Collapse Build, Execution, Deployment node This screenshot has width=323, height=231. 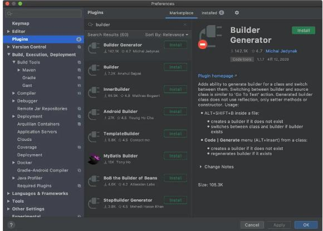[x=8, y=55]
